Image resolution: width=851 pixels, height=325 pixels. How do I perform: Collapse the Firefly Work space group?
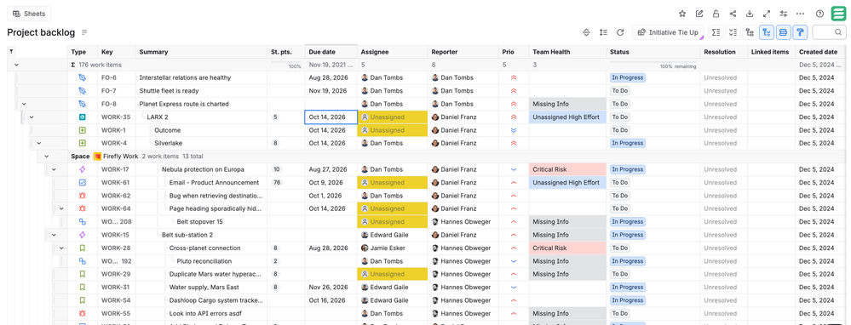coord(47,156)
